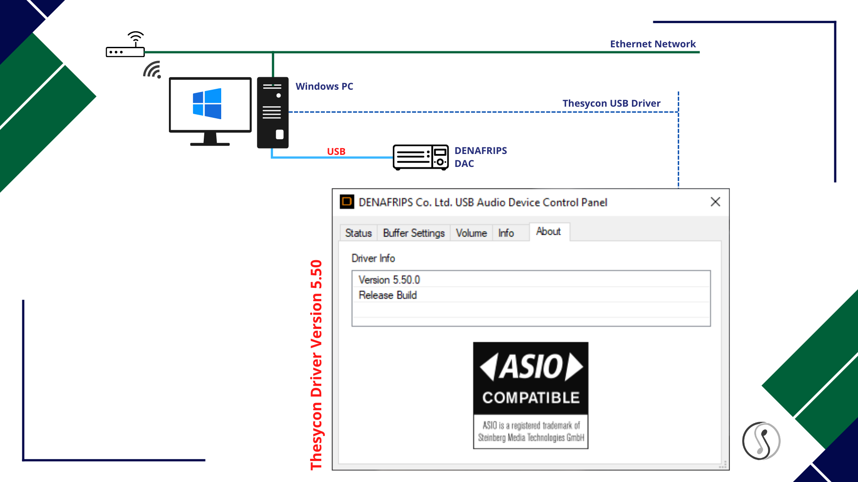Screen dimensions: 858x482
Task: Click the Release Build row
Action: click(387, 295)
